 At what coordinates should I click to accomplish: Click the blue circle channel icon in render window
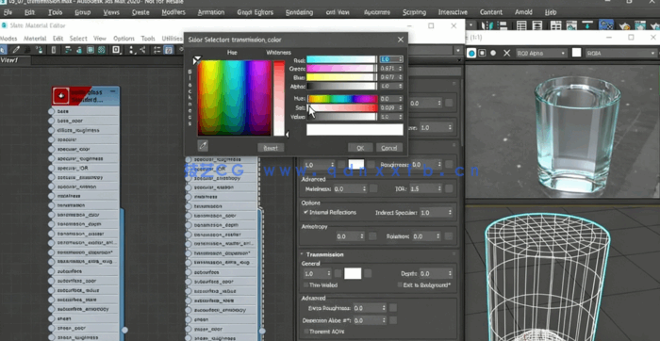coord(471,53)
